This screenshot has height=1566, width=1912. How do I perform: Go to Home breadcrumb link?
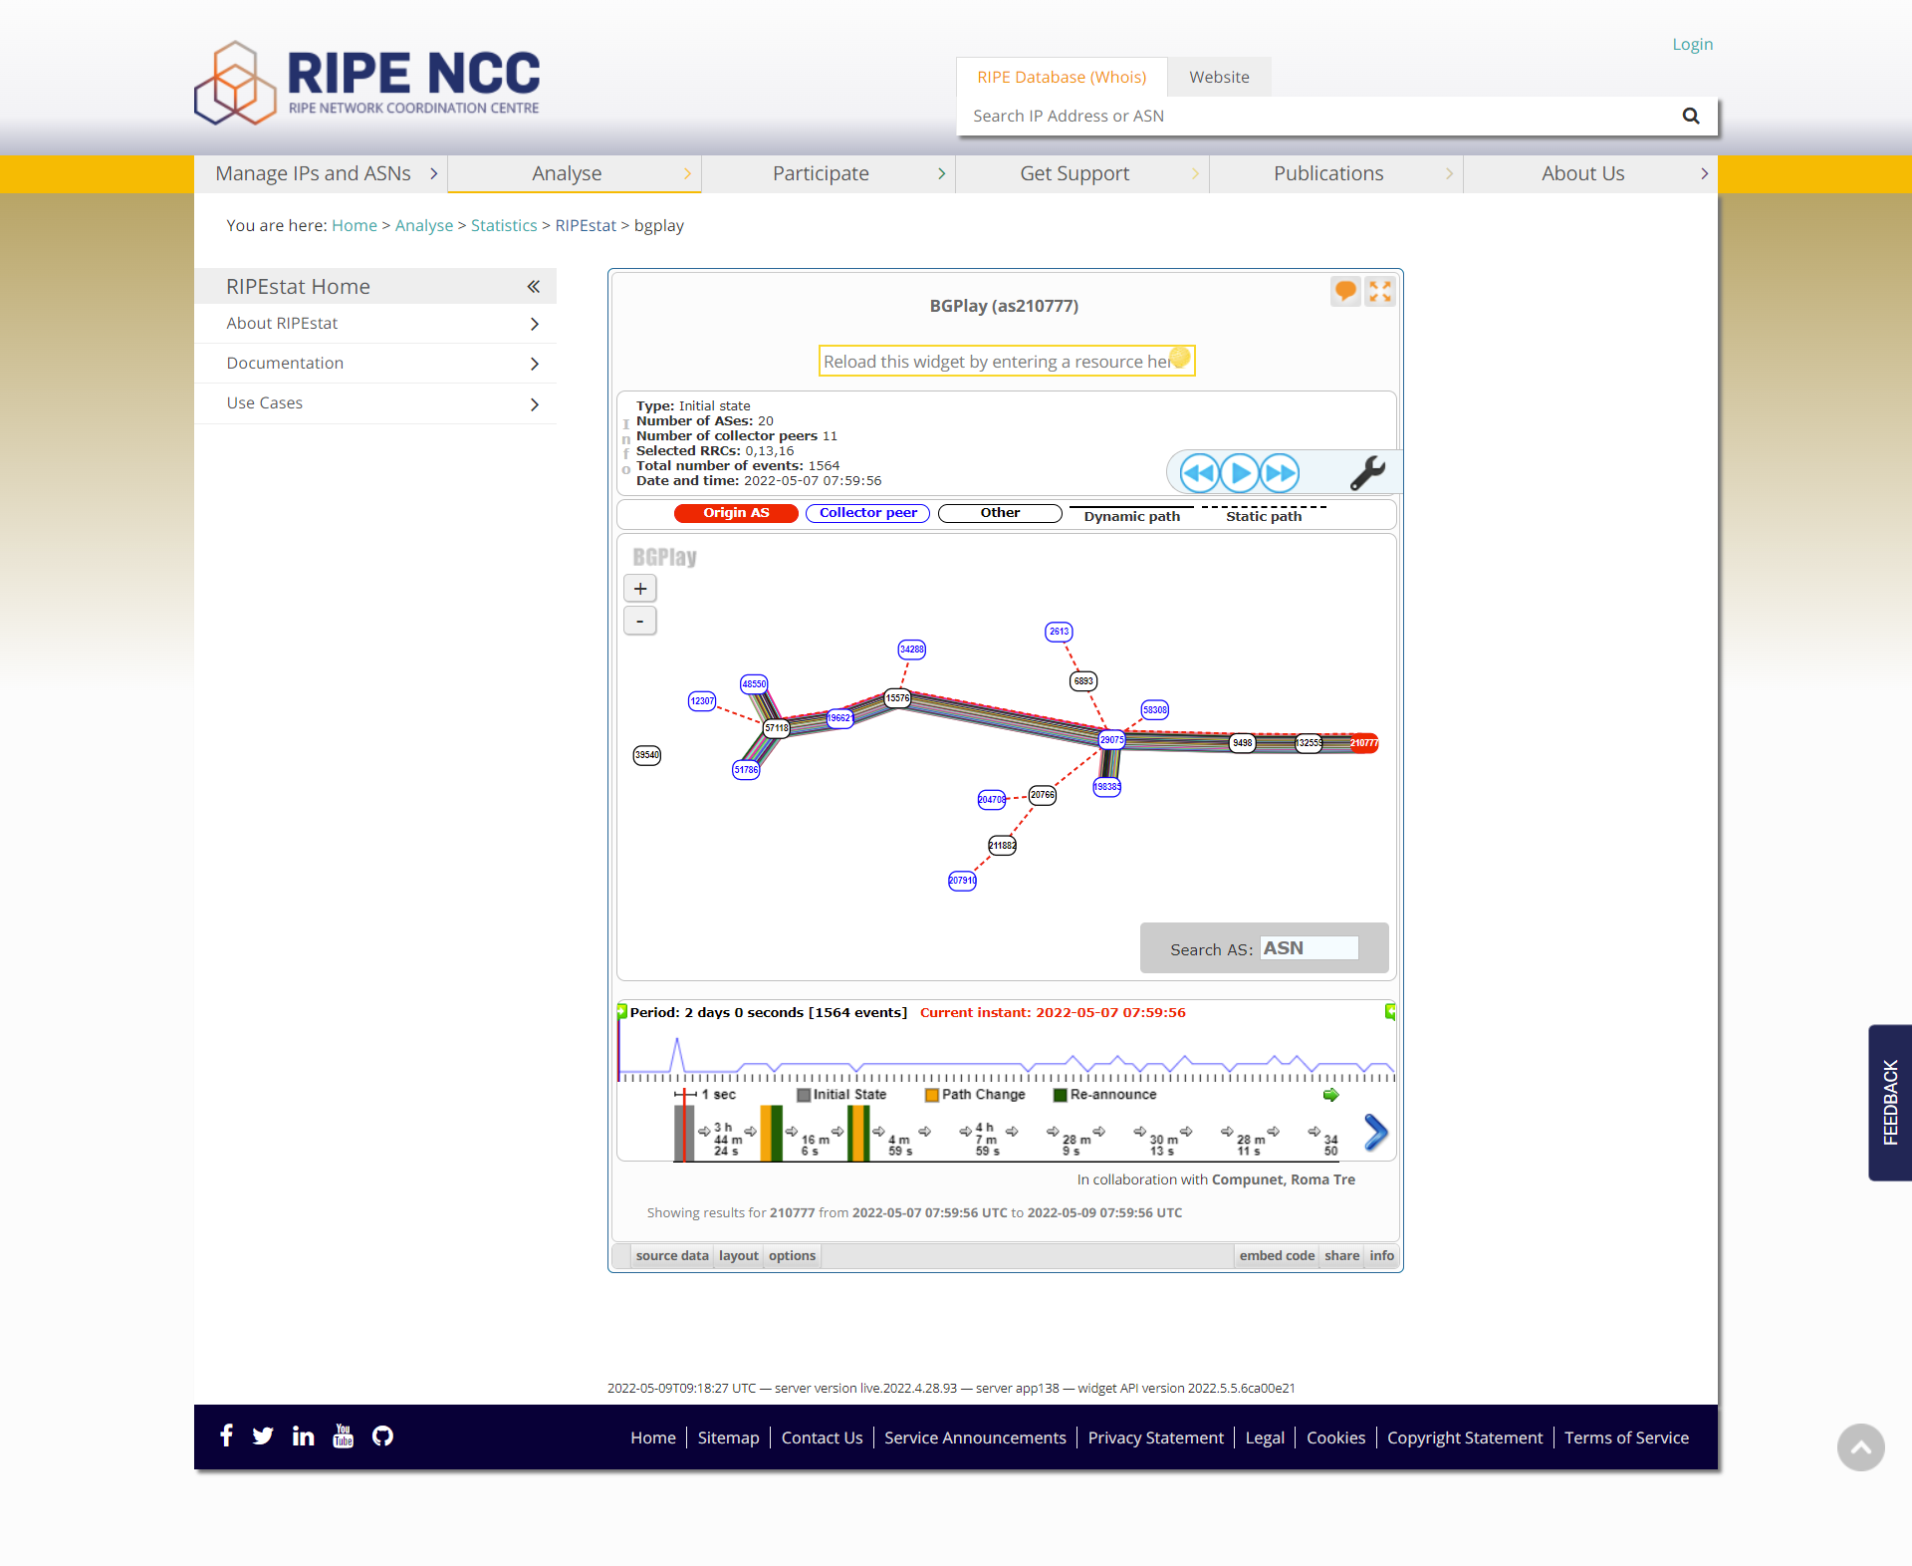point(355,225)
